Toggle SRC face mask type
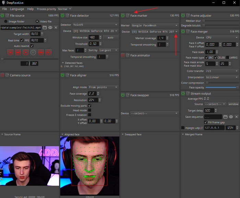The width and height of the screenshot is (240, 198). point(207,57)
